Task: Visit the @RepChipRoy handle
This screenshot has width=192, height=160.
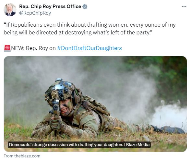Action: pyautogui.click(x=35, y=13)
